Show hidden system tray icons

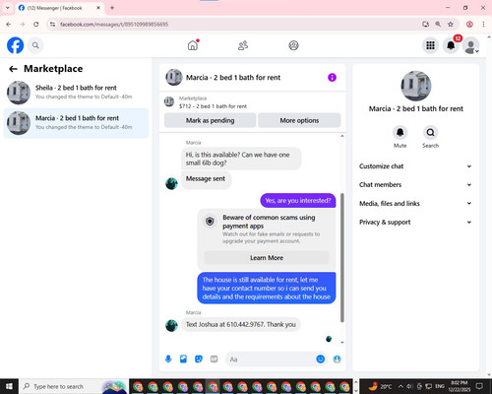(x=400, y=386)
